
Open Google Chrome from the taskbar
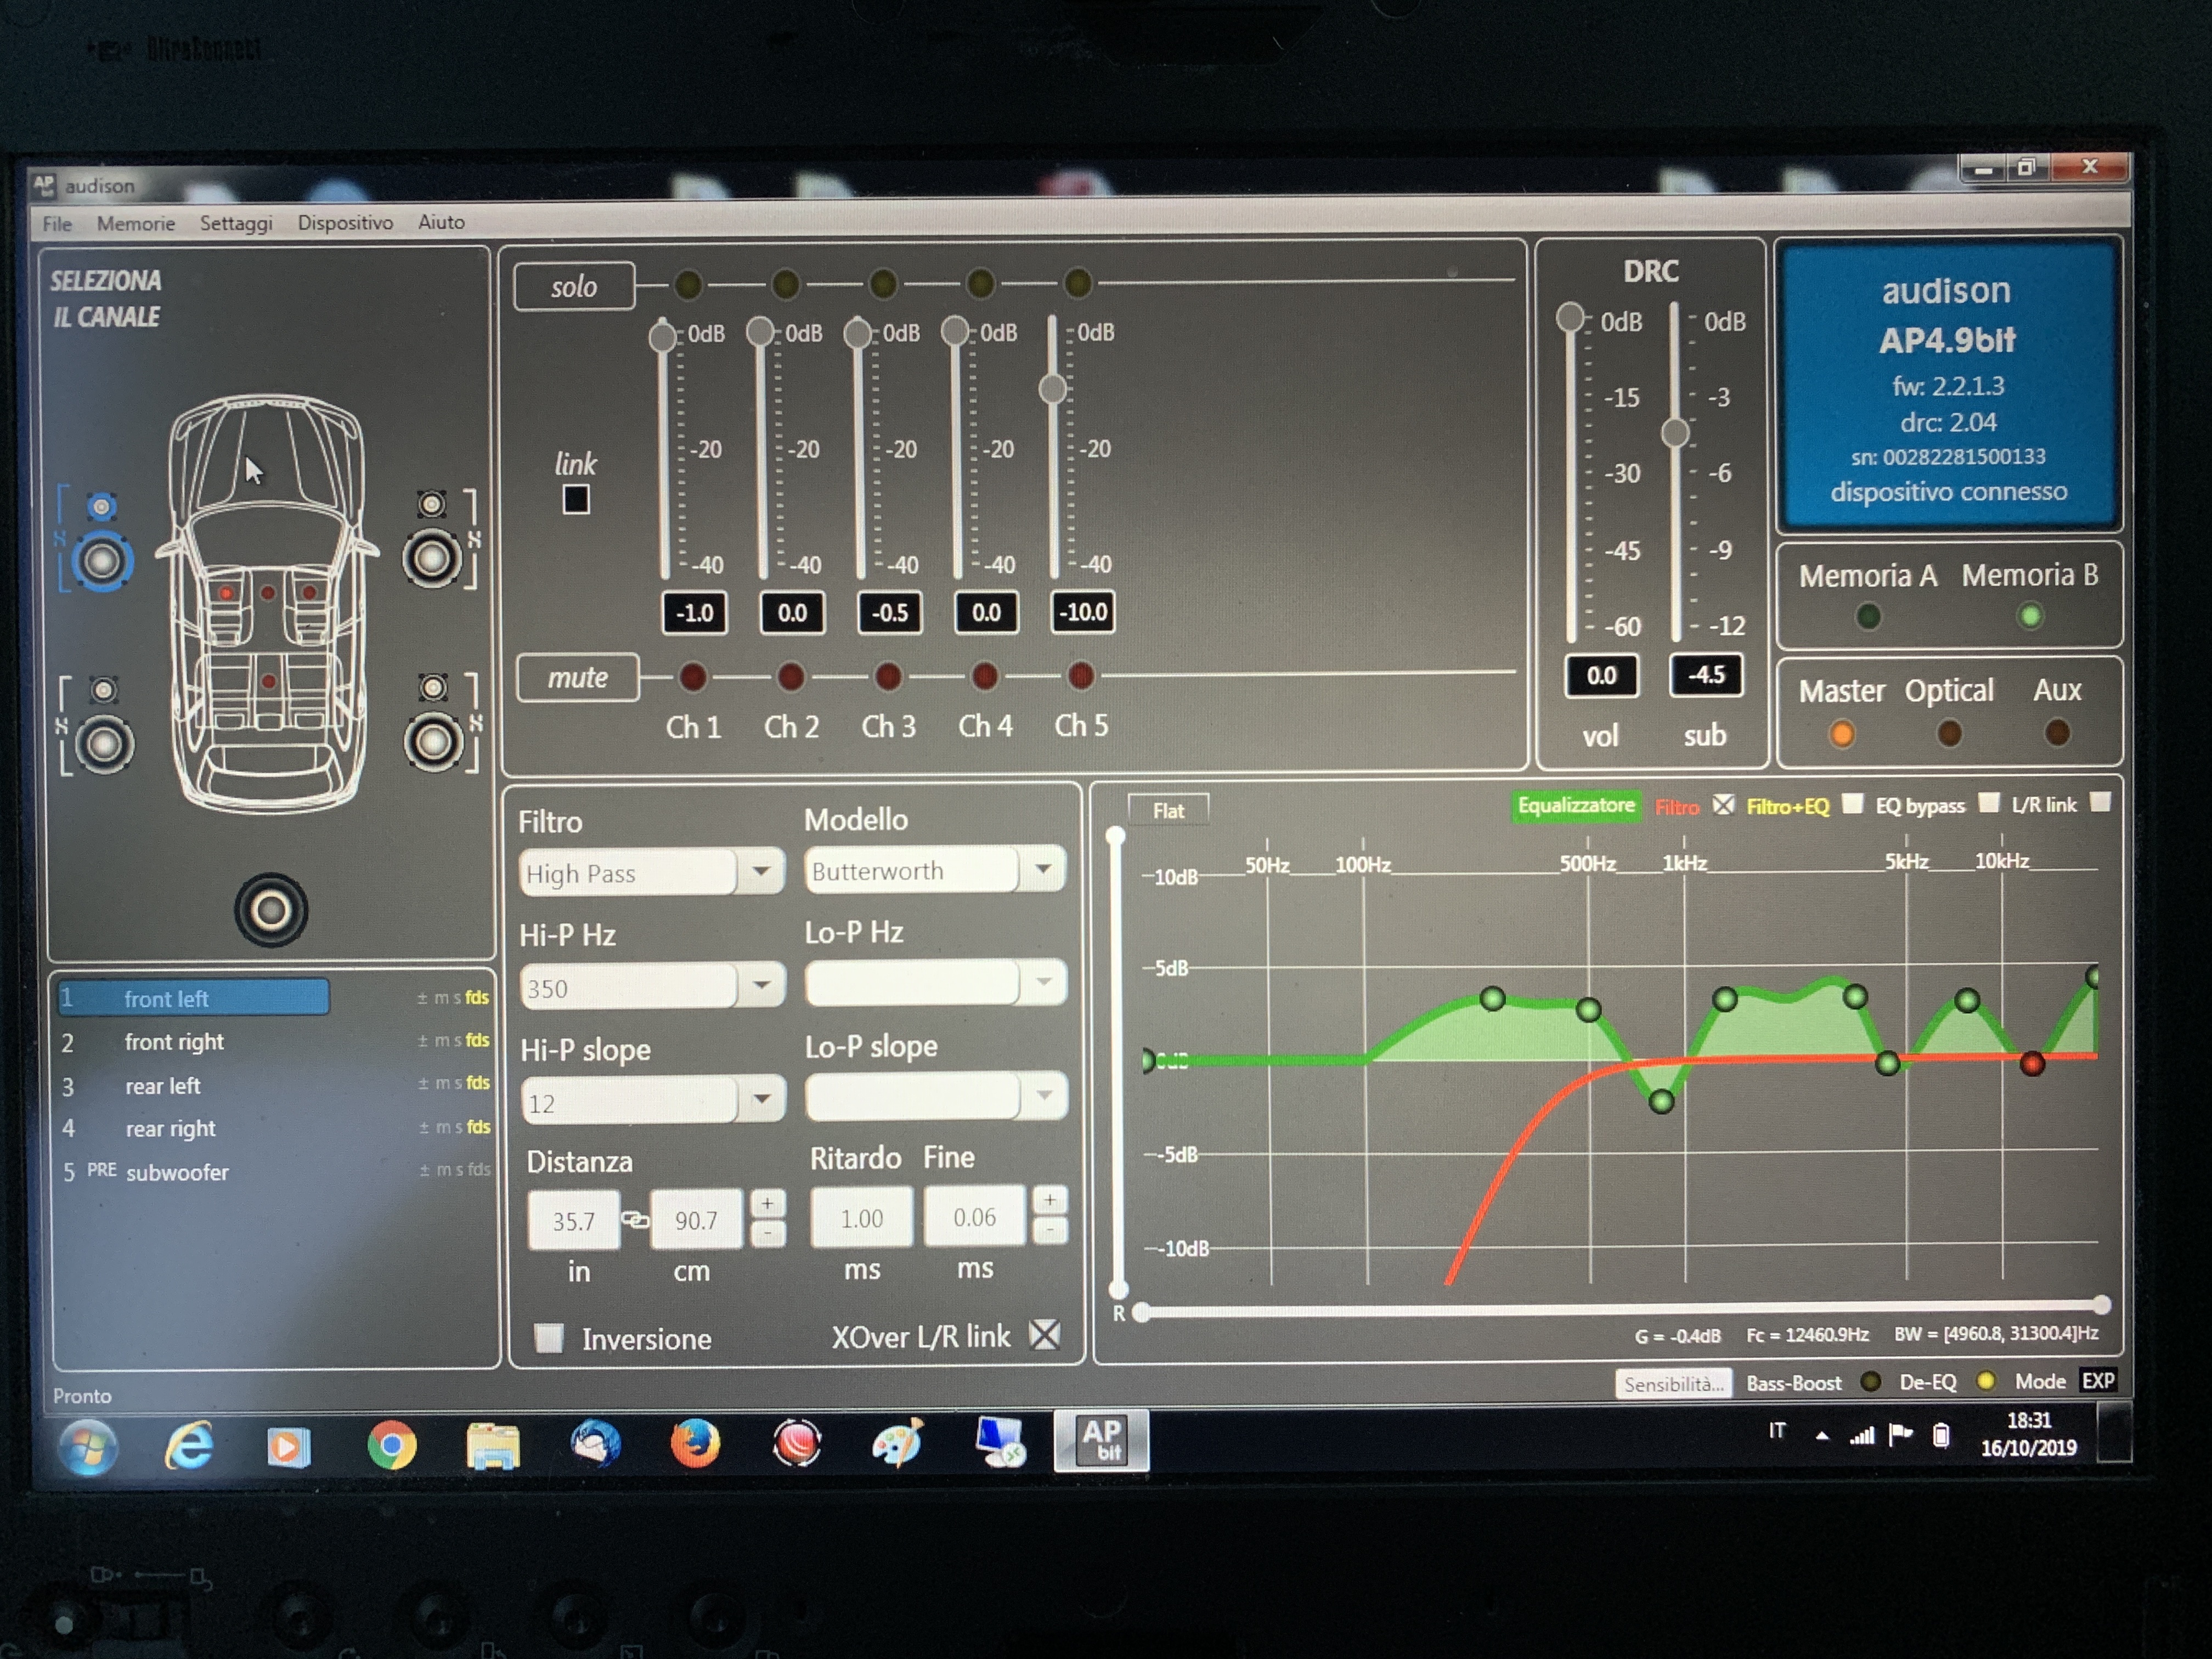coord(391,1445)
